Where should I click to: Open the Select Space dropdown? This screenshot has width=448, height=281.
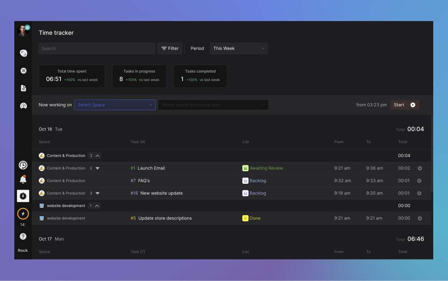(x=115, y=105)
